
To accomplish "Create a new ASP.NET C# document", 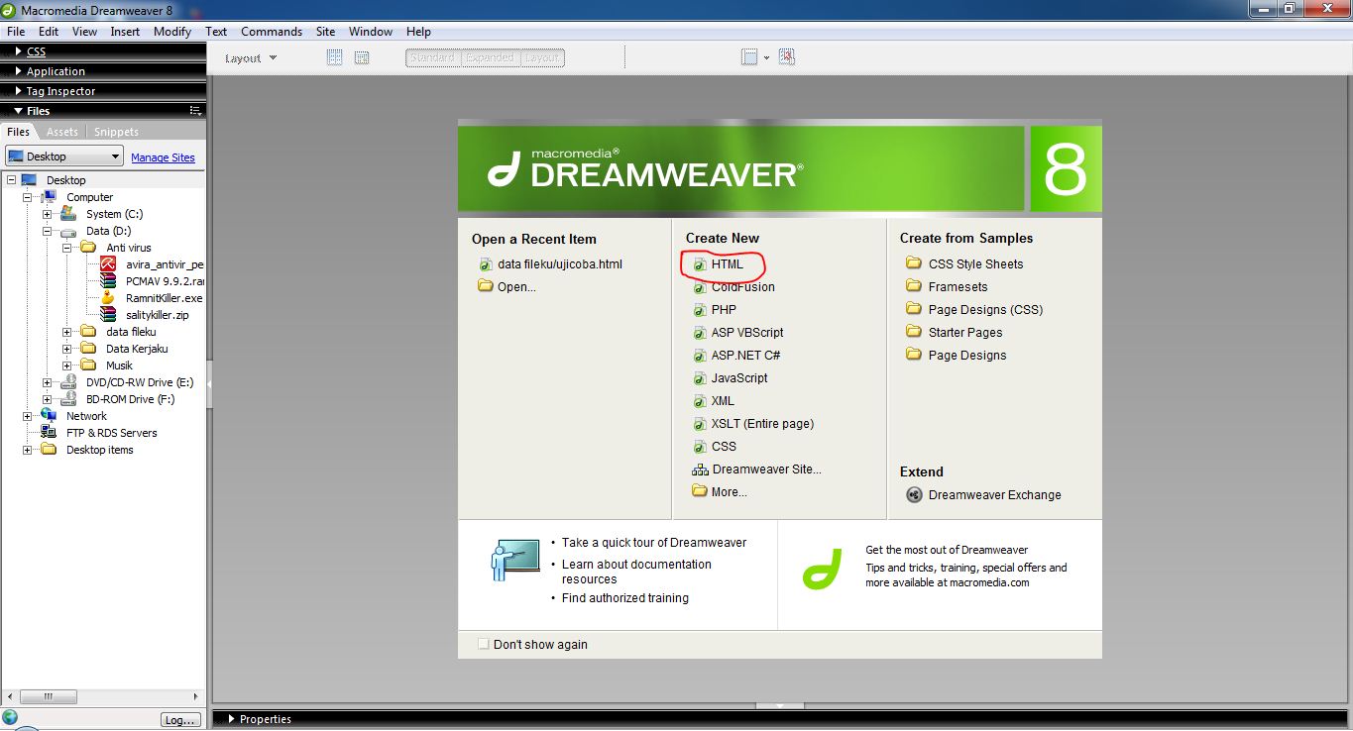I will [736, 356].
